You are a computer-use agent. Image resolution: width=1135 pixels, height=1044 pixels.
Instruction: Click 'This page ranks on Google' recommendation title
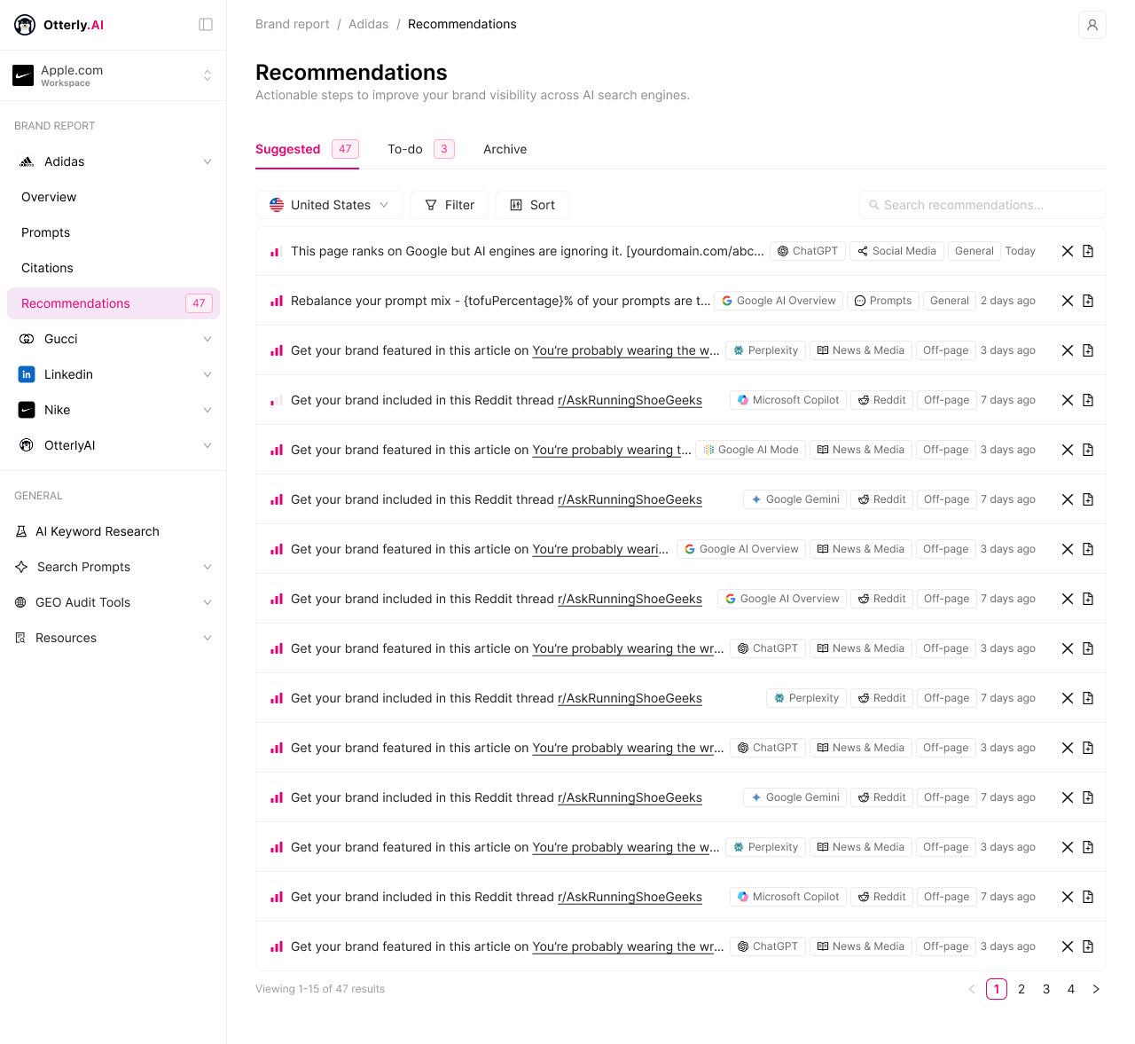tap(528, 251)
